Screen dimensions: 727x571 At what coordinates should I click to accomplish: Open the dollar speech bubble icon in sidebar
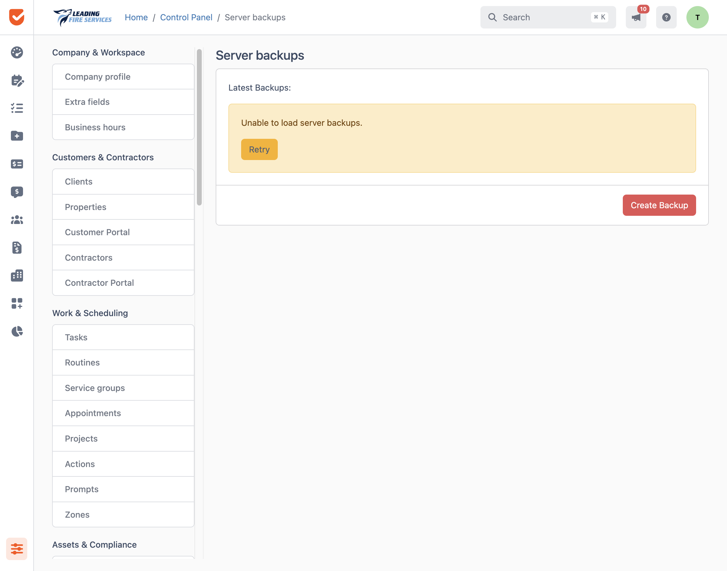[17, 192]
